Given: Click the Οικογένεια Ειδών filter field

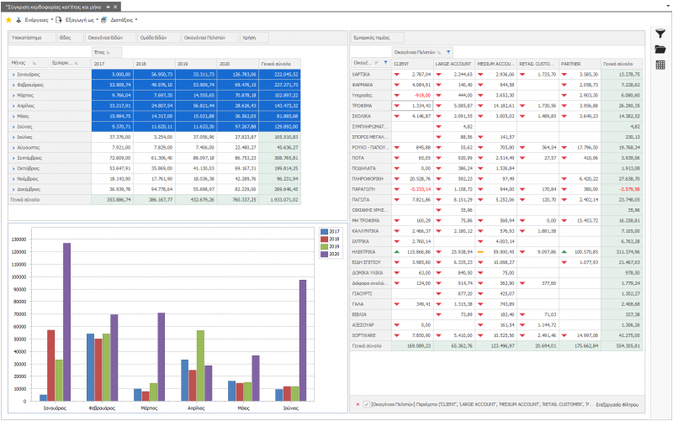Looking at the screenshot, I should (x=110, y=38).
